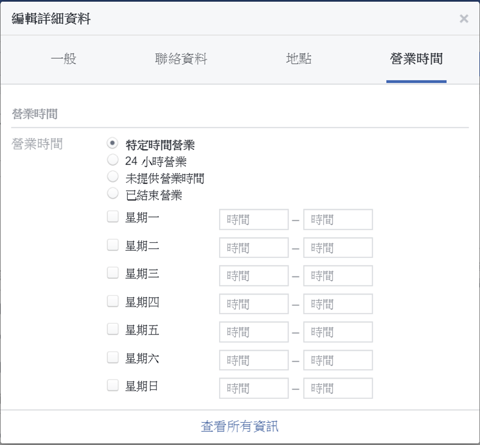
Task: Switch to the 一般 tab
Action: point(64,59)
